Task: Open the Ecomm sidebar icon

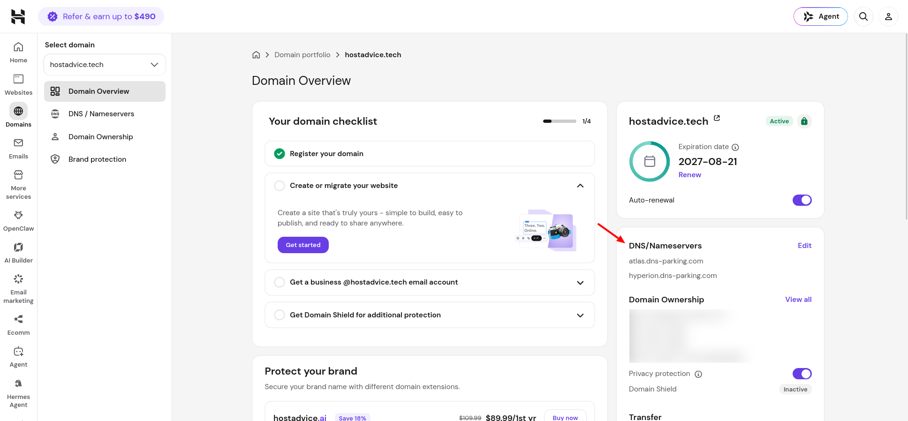Action: click(18, 319)
